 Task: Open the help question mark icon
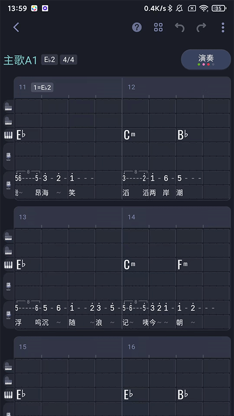(x=137, y=27)
